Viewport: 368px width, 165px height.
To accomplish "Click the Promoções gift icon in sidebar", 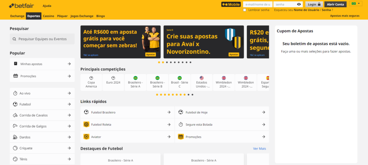I will point(15,76).
